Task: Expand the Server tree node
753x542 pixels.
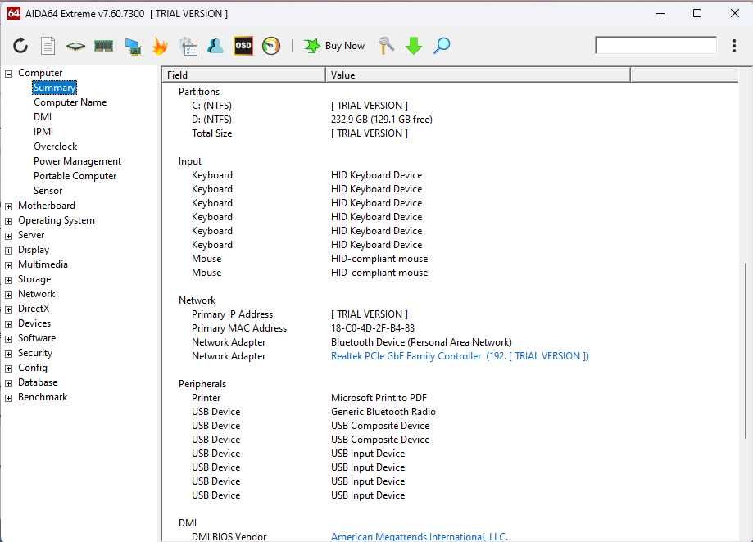Action: 9,236
